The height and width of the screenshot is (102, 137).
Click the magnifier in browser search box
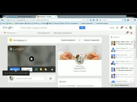click(123, 20)
